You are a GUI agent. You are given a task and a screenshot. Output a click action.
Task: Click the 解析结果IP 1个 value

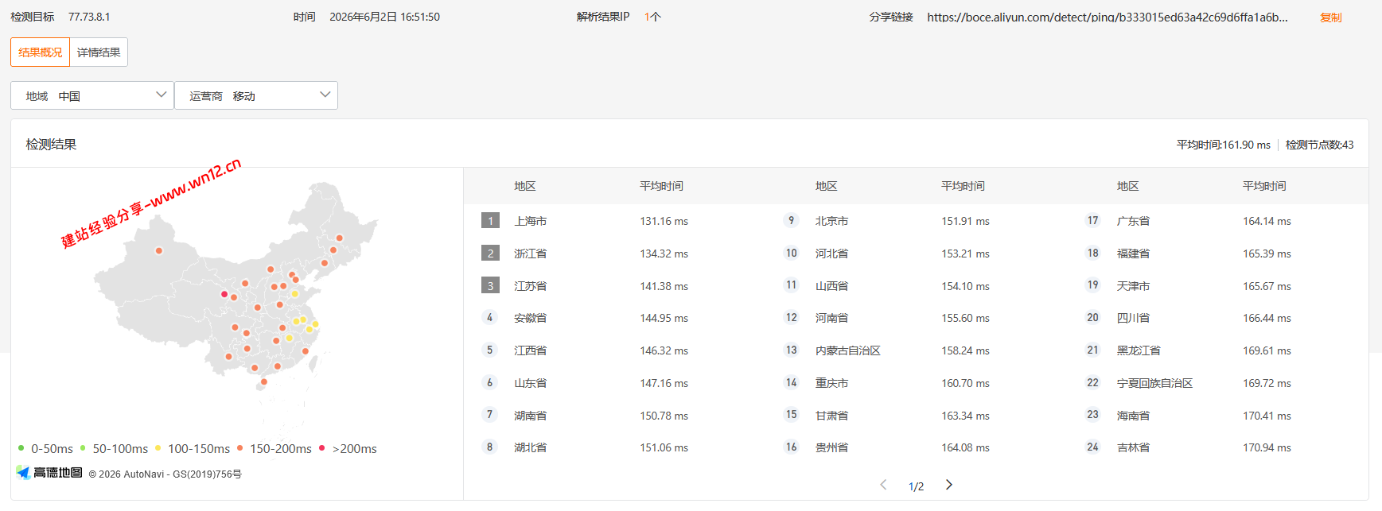pyautogui.click(x=652, y=17)
